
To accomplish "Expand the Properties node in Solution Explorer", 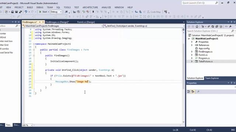I will click(192, 42).
